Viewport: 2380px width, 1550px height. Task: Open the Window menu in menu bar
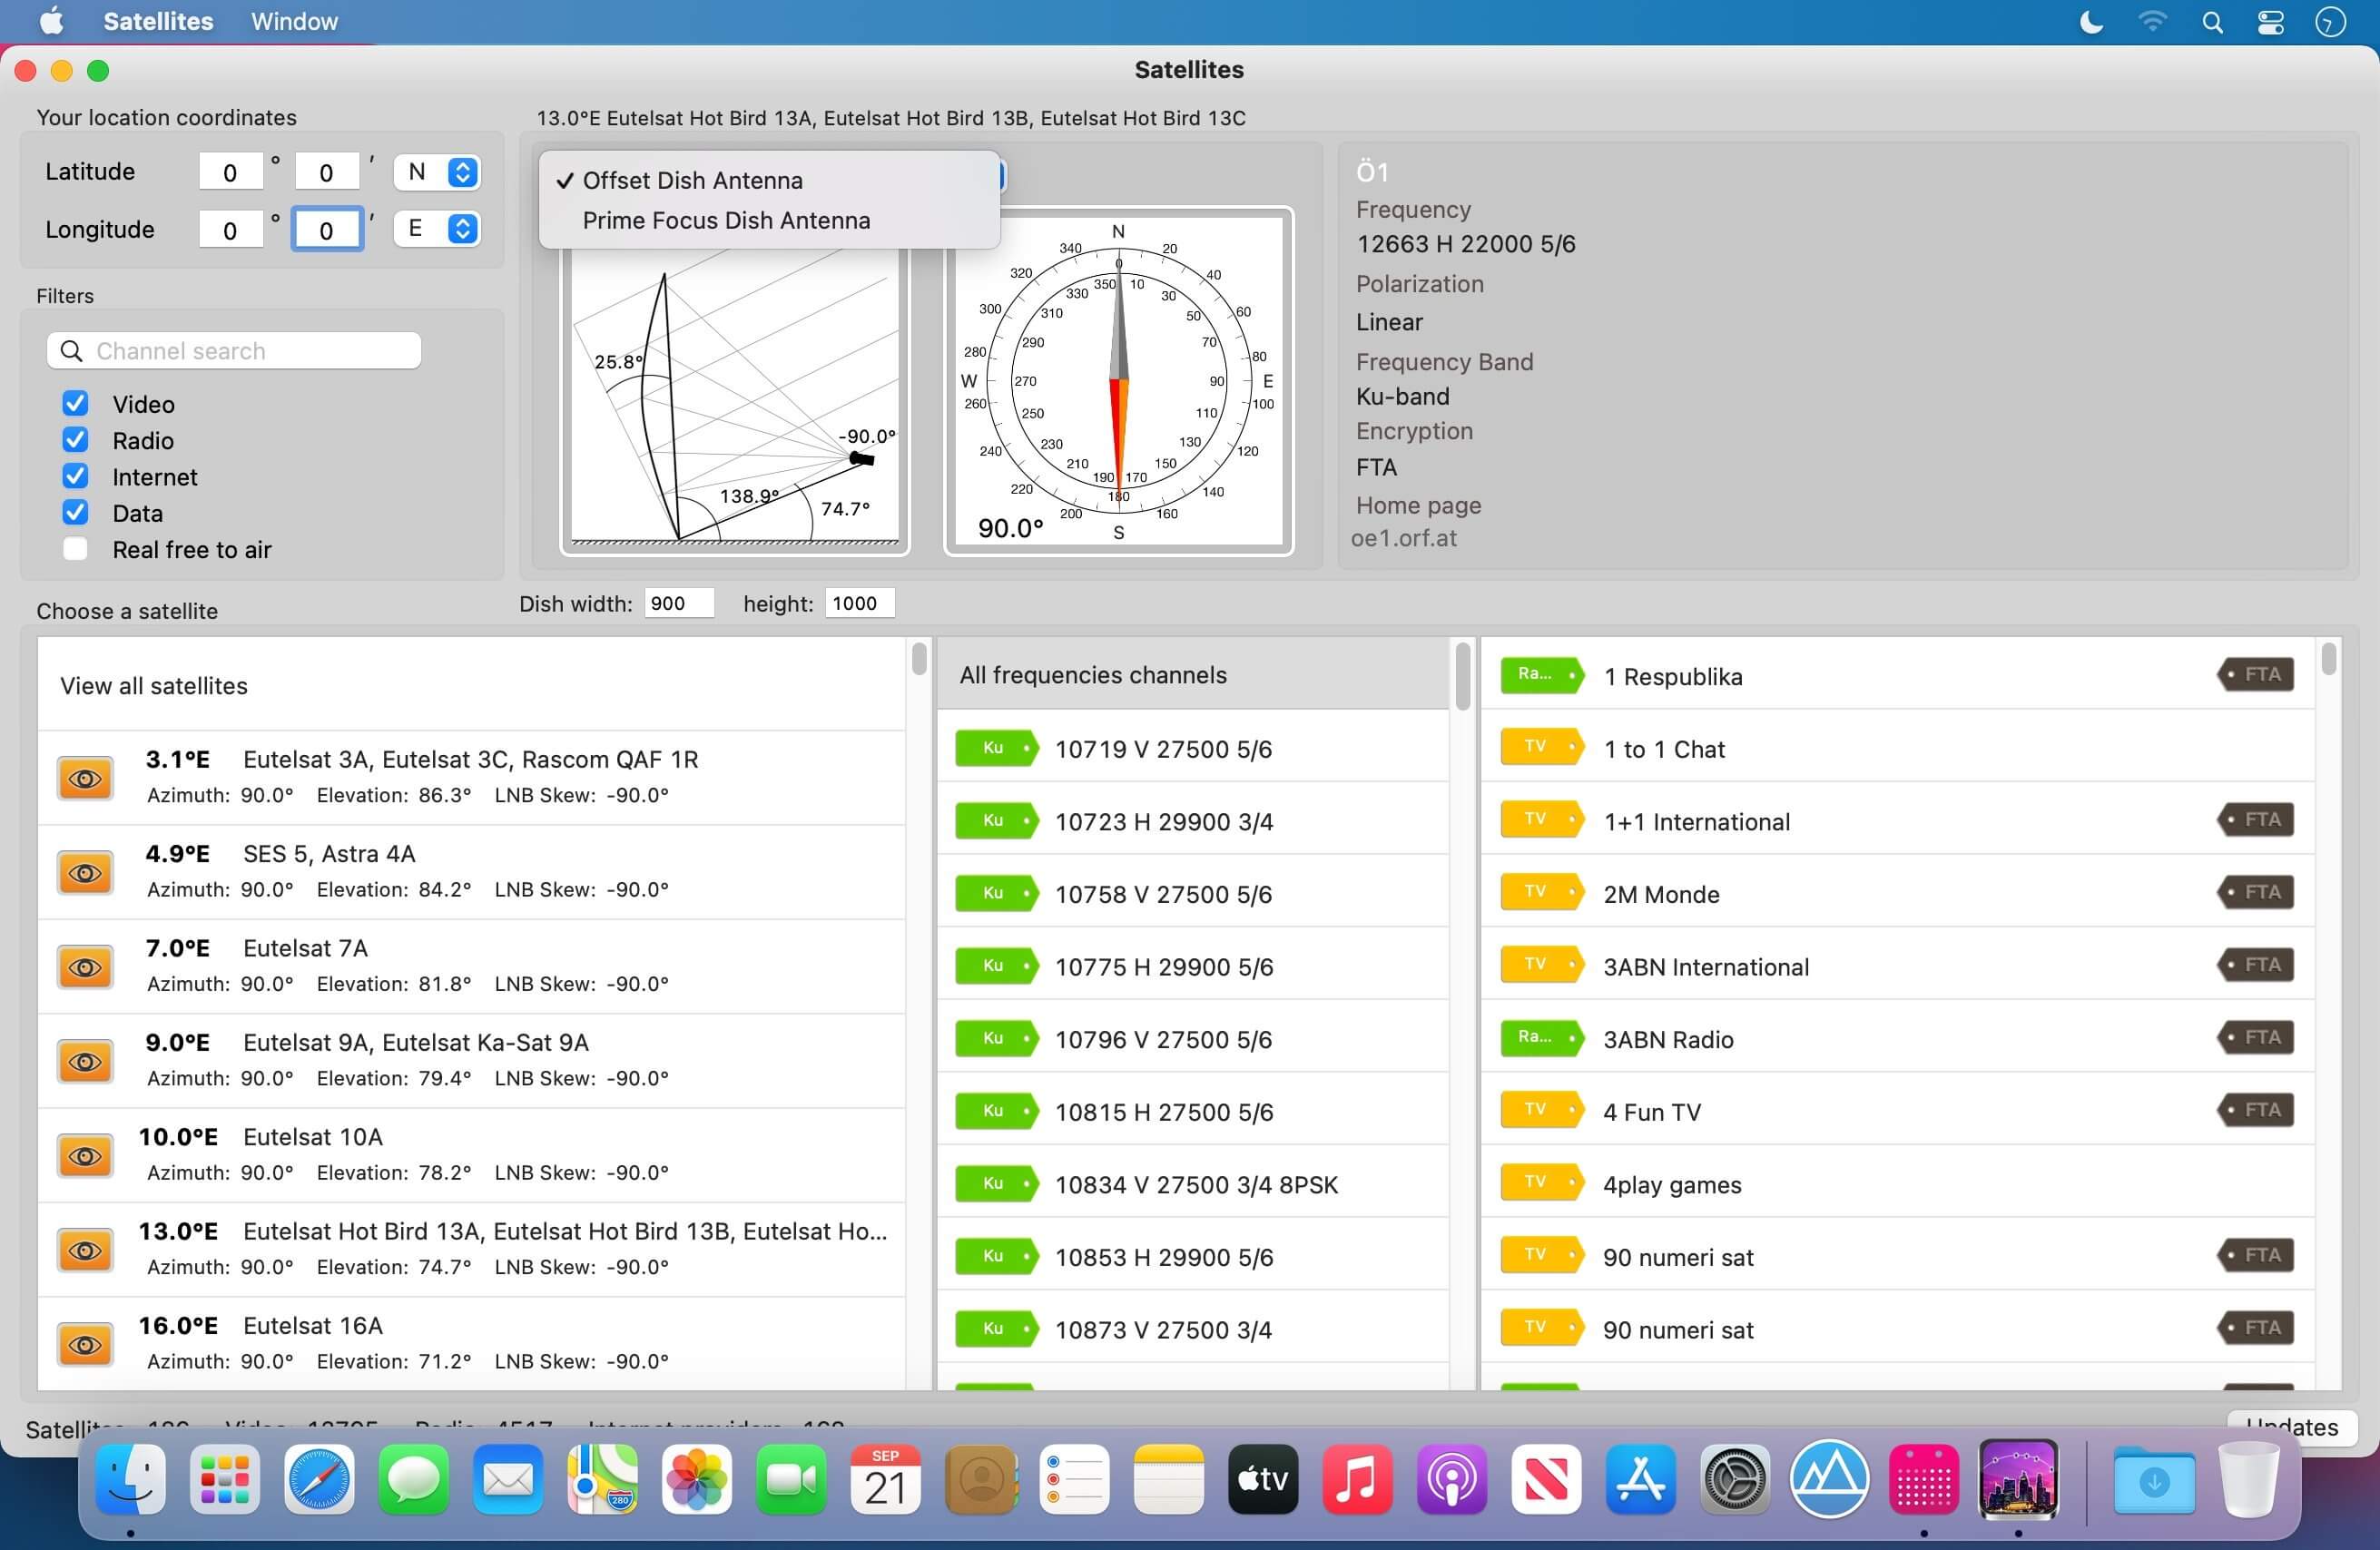pyautogui.click(x=294, y=21)
